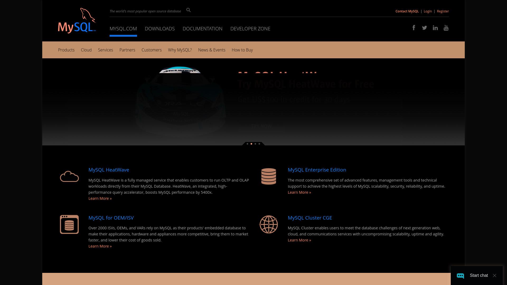Select the second carousel slide dot
507x285 pixels.
[251, 144]
